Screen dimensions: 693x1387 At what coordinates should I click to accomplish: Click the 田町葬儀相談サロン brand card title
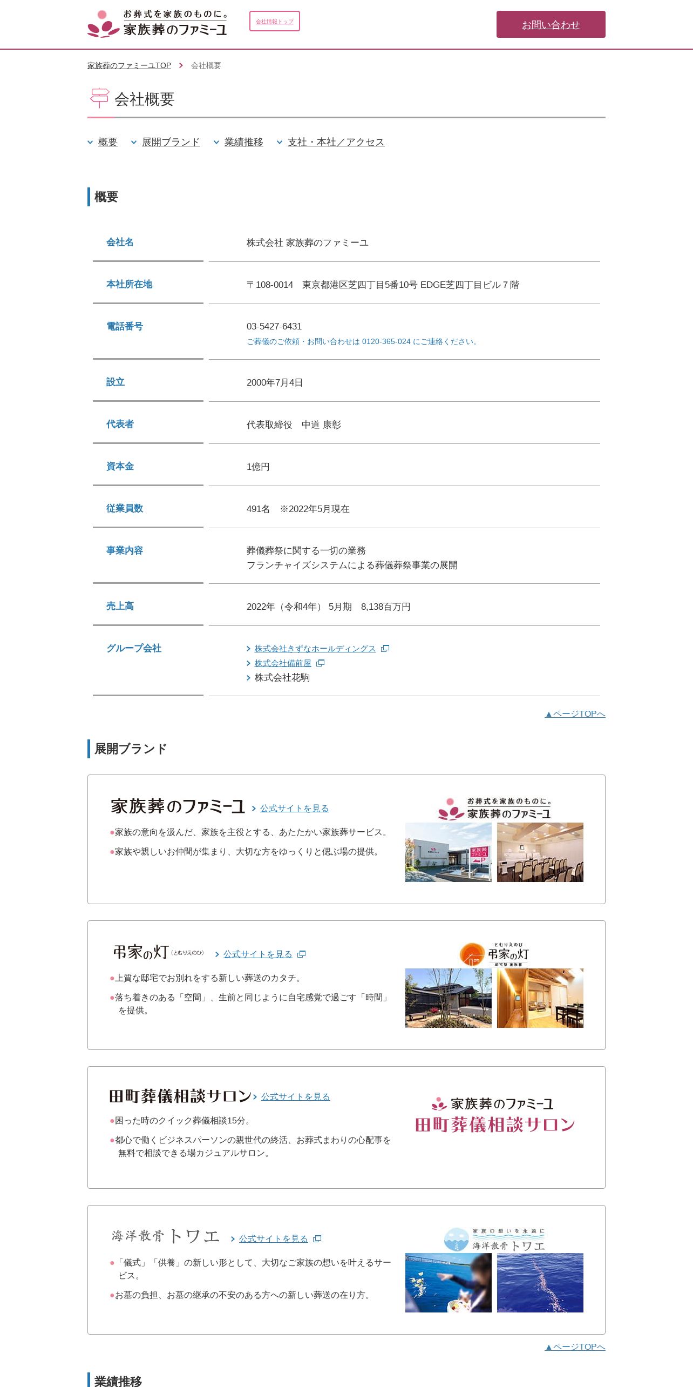[x=180, y=1096]
